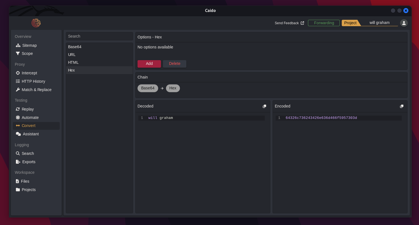
Task: Open the Projects page
Action: pyautogui.click(x=36, y=190)
